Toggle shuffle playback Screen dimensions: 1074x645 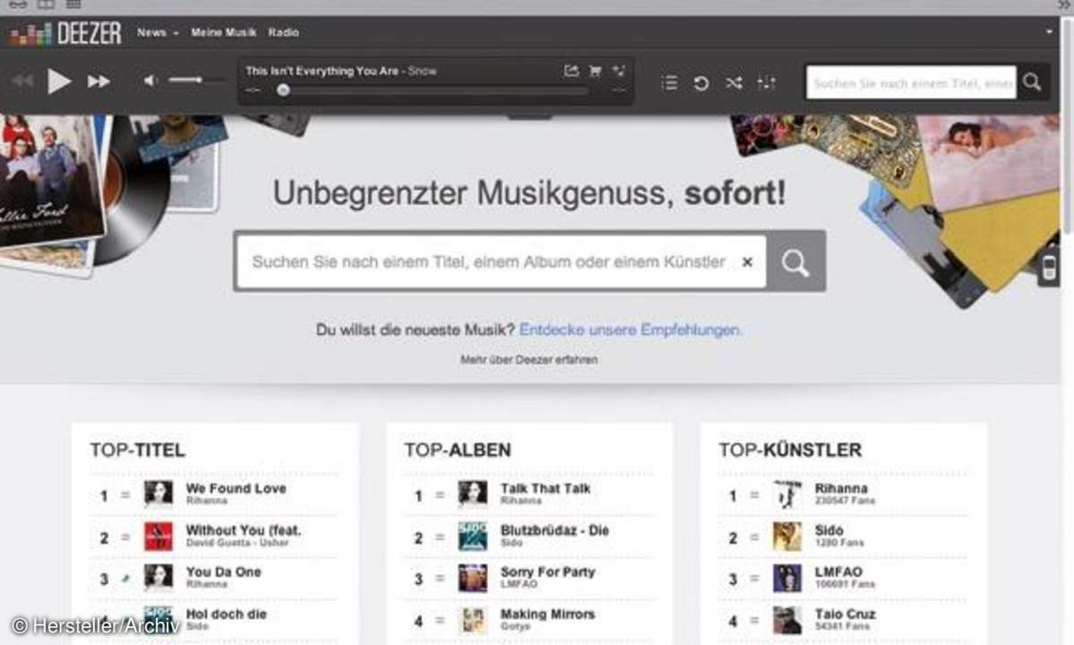coord(734,82)
